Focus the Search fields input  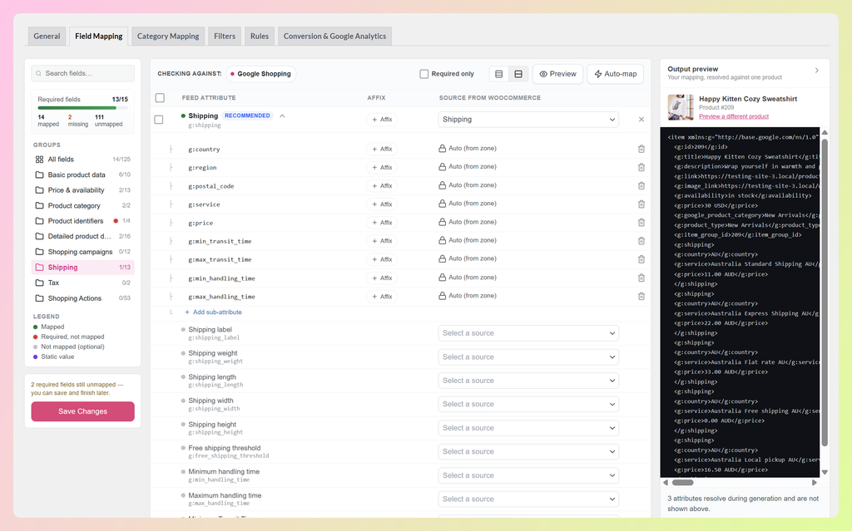[x=82, y=73]
